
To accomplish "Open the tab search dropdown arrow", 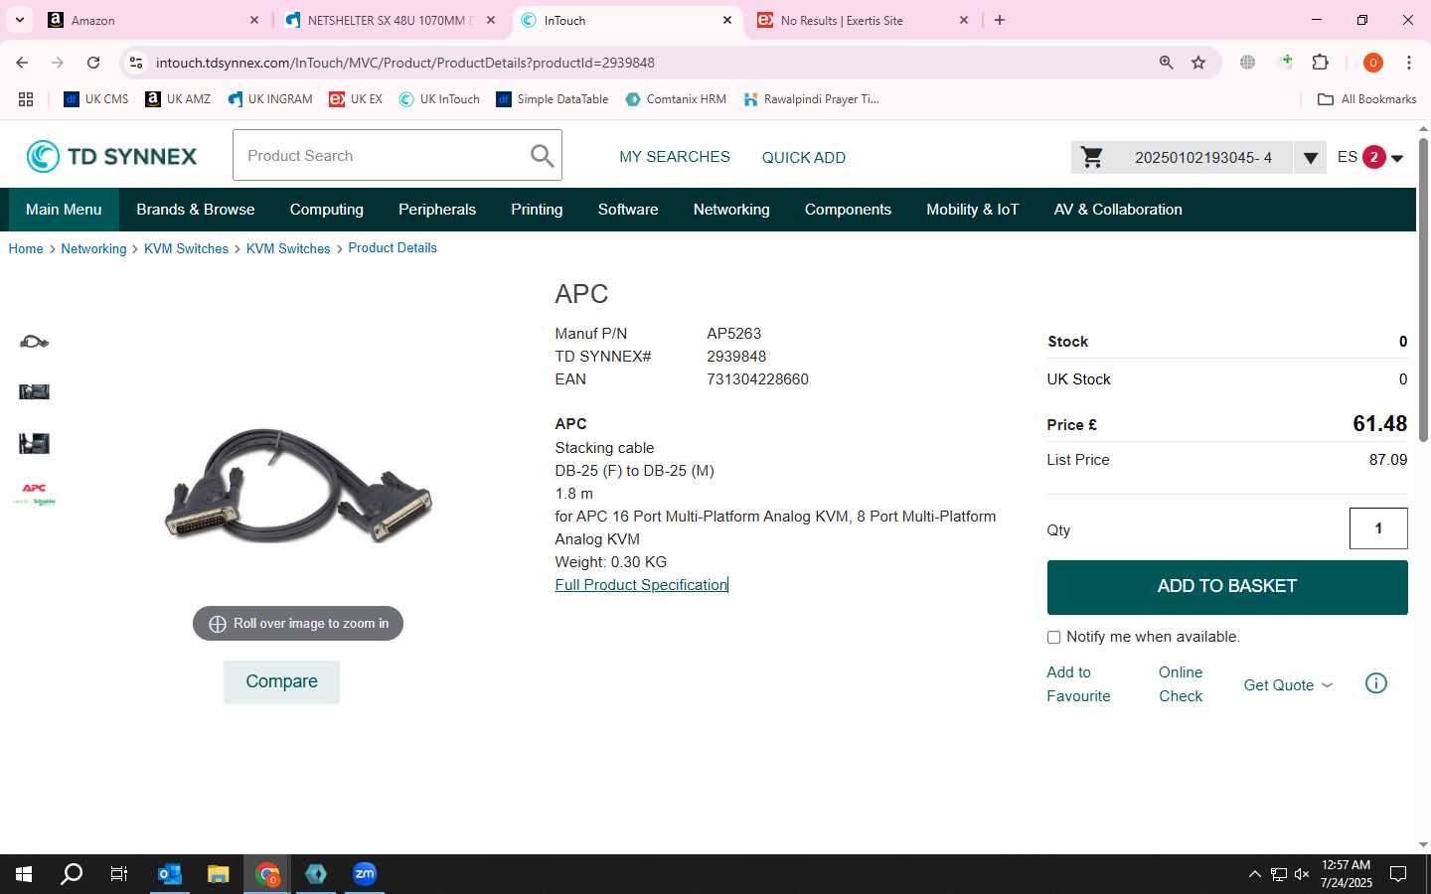I will pyautogui.click(x=20, y=20).
